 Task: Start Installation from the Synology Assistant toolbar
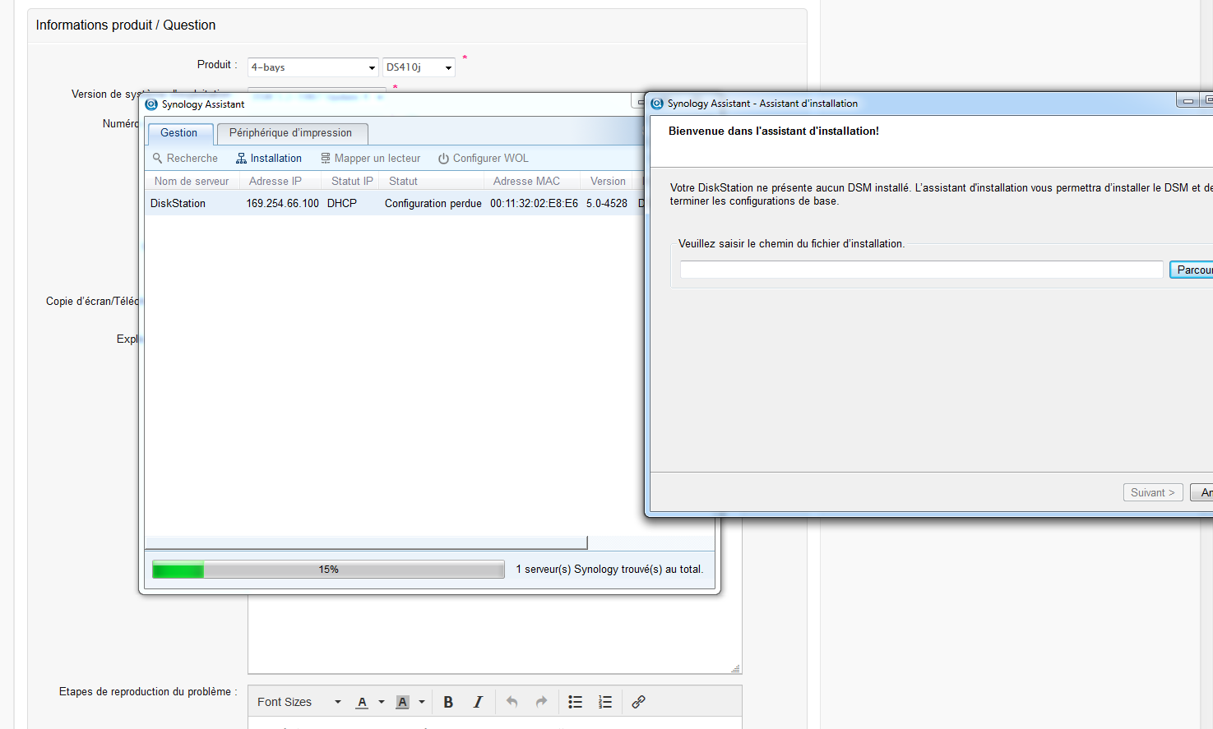(269, 159)
